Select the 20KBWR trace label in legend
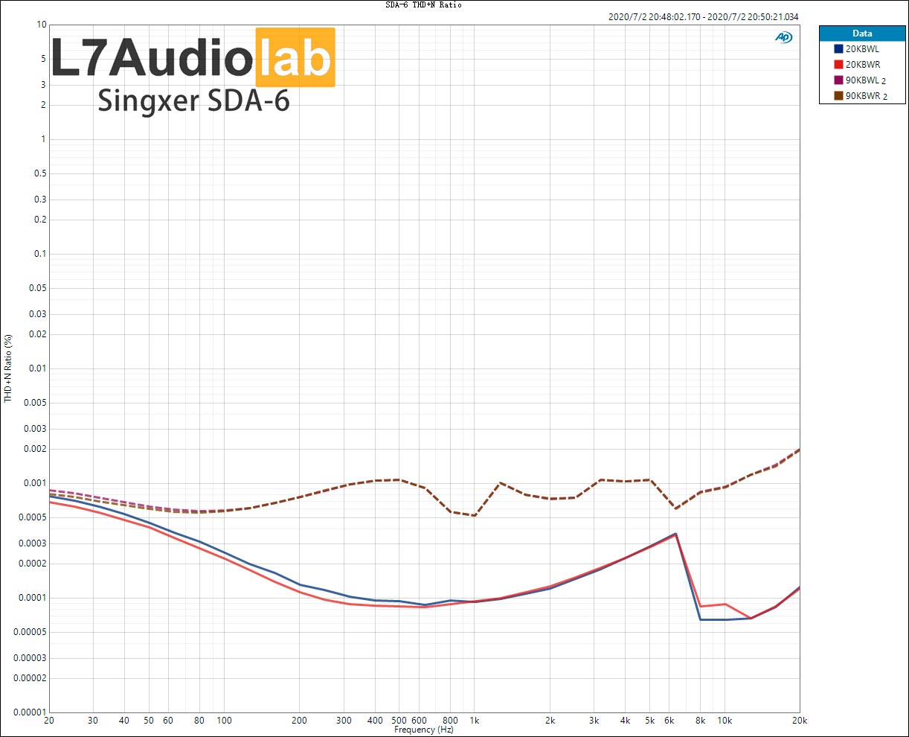The image size is (909, 737). [x=862, y=65]
